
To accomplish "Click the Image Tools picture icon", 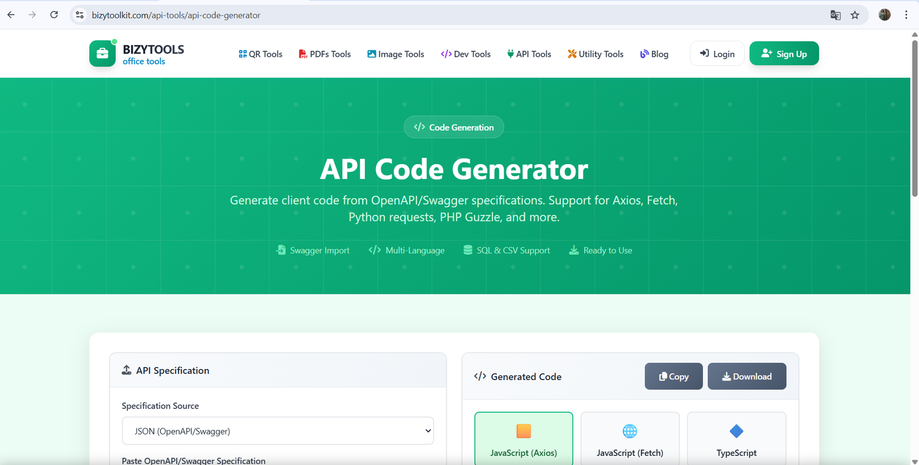I will click(x=372, y=54).
